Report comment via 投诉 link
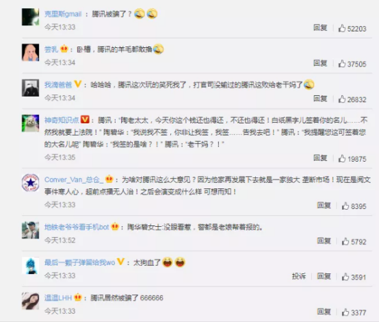The width and height of the screenshot is (379, 322). 299,276
